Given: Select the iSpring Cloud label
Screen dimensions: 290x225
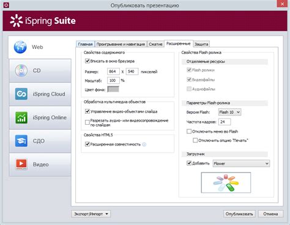Looking at the screenshot, I should [x=49, y=94].
